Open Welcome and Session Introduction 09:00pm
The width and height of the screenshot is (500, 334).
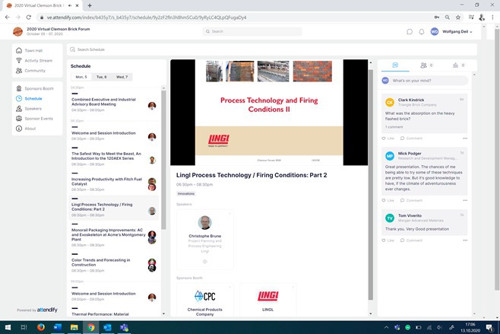click(114, 296)
